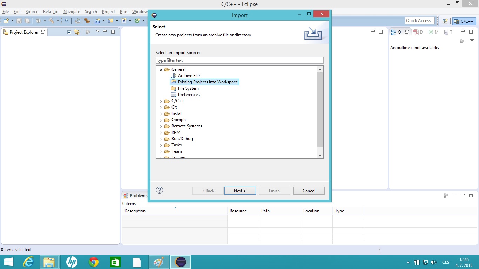Open Google Chrome from the taskbar
479x269 pixels.
[x=94, y=262]
